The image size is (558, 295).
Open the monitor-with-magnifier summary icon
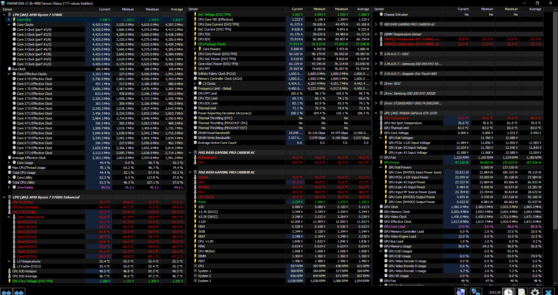[x=461, y=292]
